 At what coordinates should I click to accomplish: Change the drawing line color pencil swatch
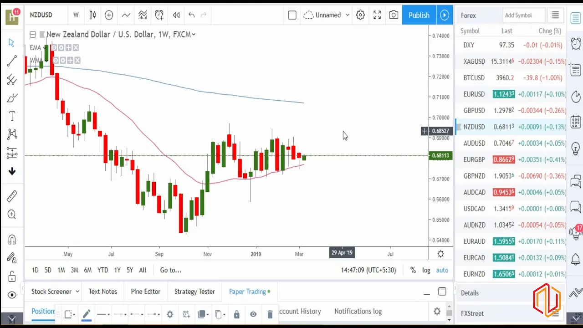click(87, 314)
